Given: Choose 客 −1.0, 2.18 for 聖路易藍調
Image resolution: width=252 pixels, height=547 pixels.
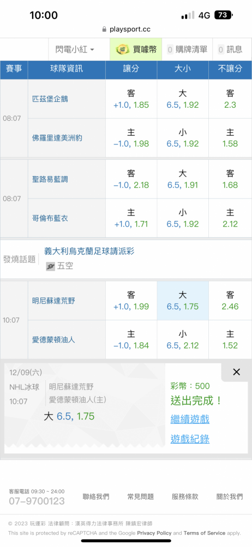Looking at the screenshot, I should pyautogui.click(x=131, y=179).
